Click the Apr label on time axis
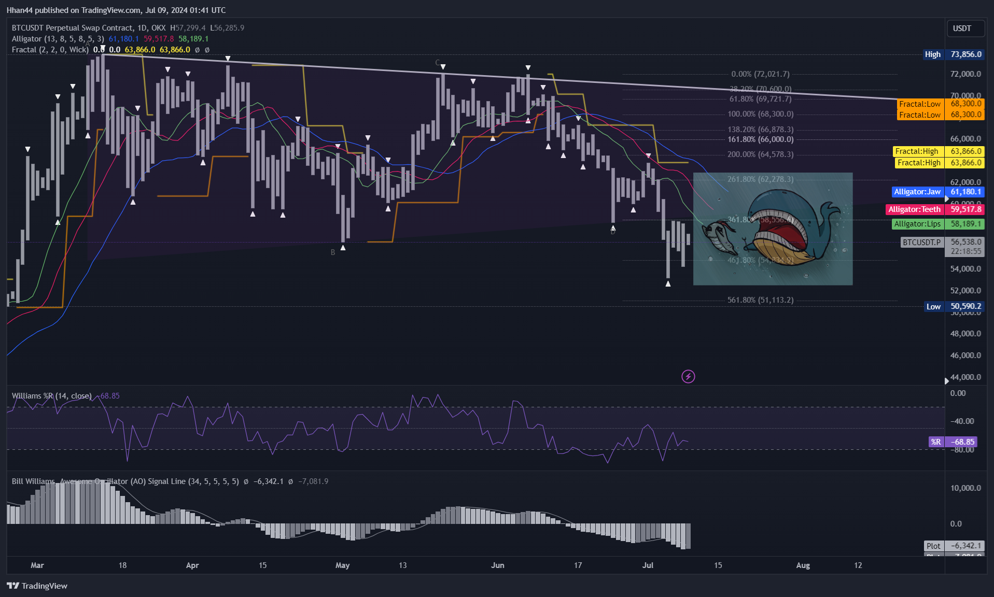This screenshot has height=597, width=994. click(192, 565)
